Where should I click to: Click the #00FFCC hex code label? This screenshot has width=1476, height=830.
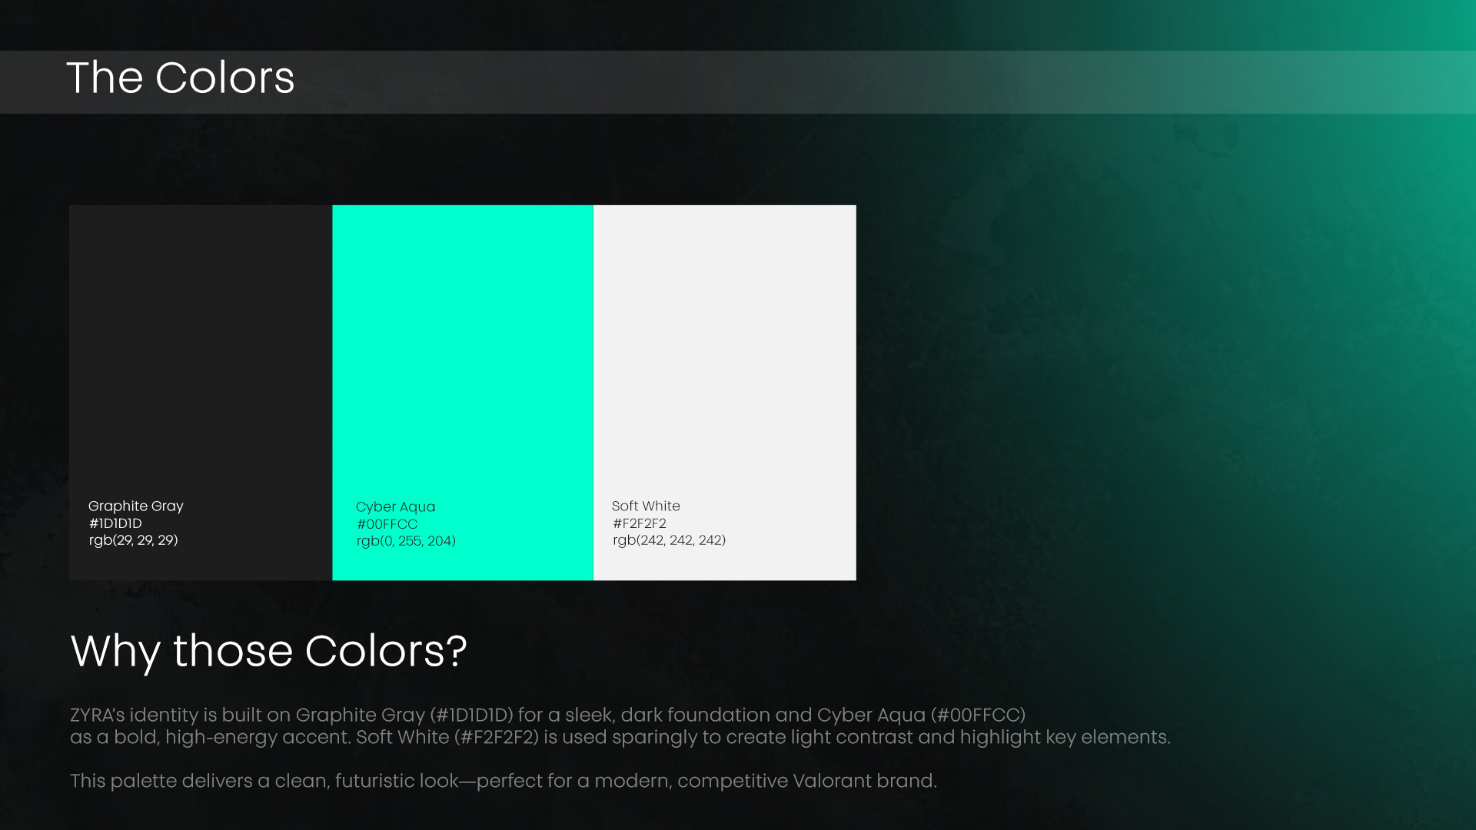tap(387, 524)
